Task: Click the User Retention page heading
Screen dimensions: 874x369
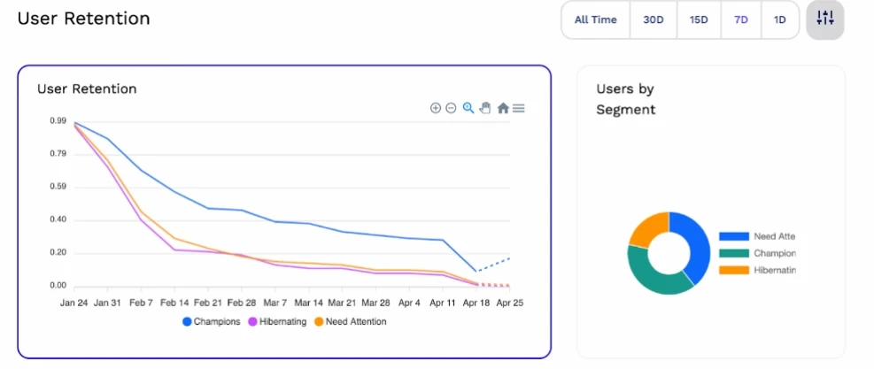Action: pos(83,19)
